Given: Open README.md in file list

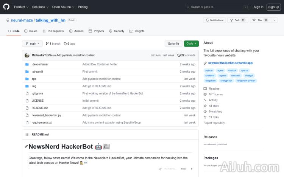Looking at the screenshot, I should click(x=40, y=108).
